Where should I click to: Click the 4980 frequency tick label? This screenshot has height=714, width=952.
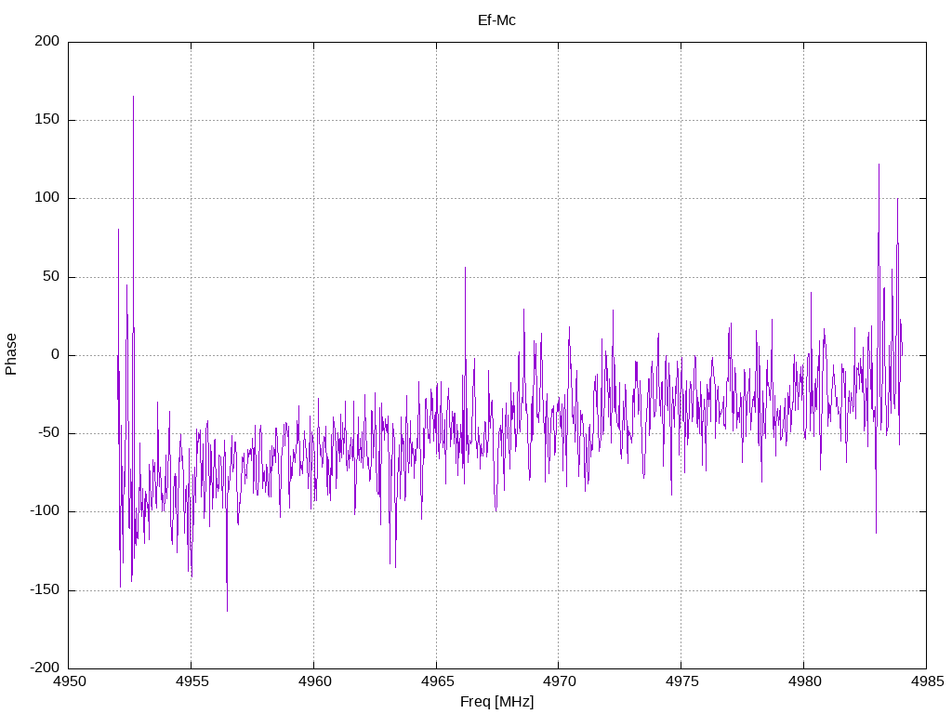(x=804, y=681)
